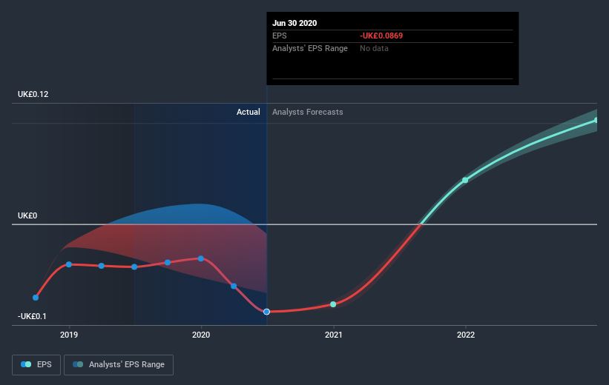Click the EPS data point in spring 2019
Screen dimensions: 609x385
(x=102, y=266)
